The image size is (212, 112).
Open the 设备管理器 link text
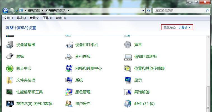[x=26, y=45]
